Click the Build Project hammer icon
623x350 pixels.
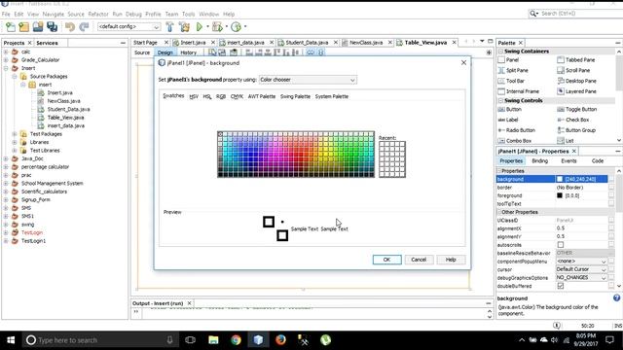pyautogui.click(x=169, y=27)
